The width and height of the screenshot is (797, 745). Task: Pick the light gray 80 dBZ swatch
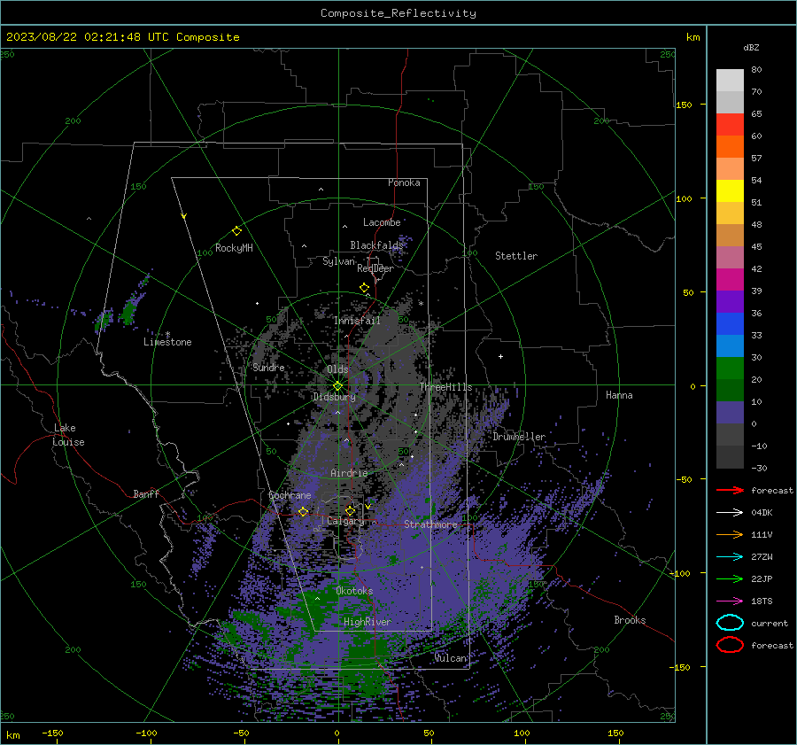tap(730, 81)
